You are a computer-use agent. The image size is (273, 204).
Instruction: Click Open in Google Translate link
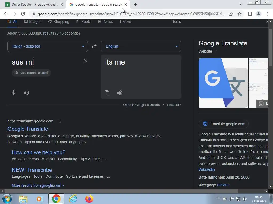click(141, 105)
